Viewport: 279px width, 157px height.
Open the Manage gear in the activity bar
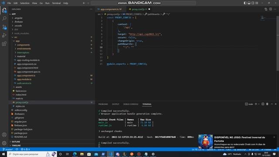pyautogui.click(x=4, y=143)
